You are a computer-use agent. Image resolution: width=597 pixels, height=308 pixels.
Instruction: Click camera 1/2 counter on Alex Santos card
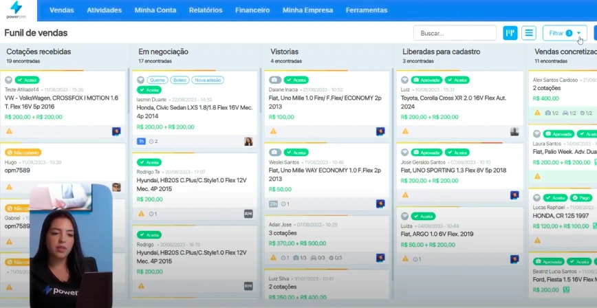click(x=552, y=113)
